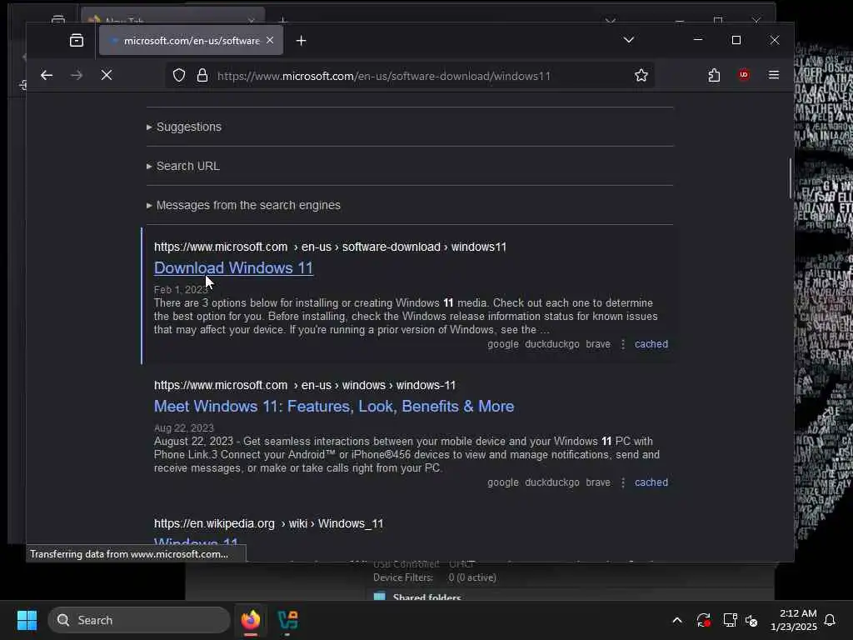Screen dimensions: 853x640
Task: Open the Windows Start menu
Action: (27, 620)
